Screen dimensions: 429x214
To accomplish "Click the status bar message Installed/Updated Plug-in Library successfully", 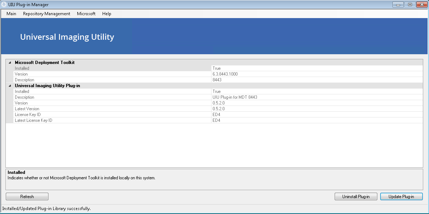I will [47, 209].
